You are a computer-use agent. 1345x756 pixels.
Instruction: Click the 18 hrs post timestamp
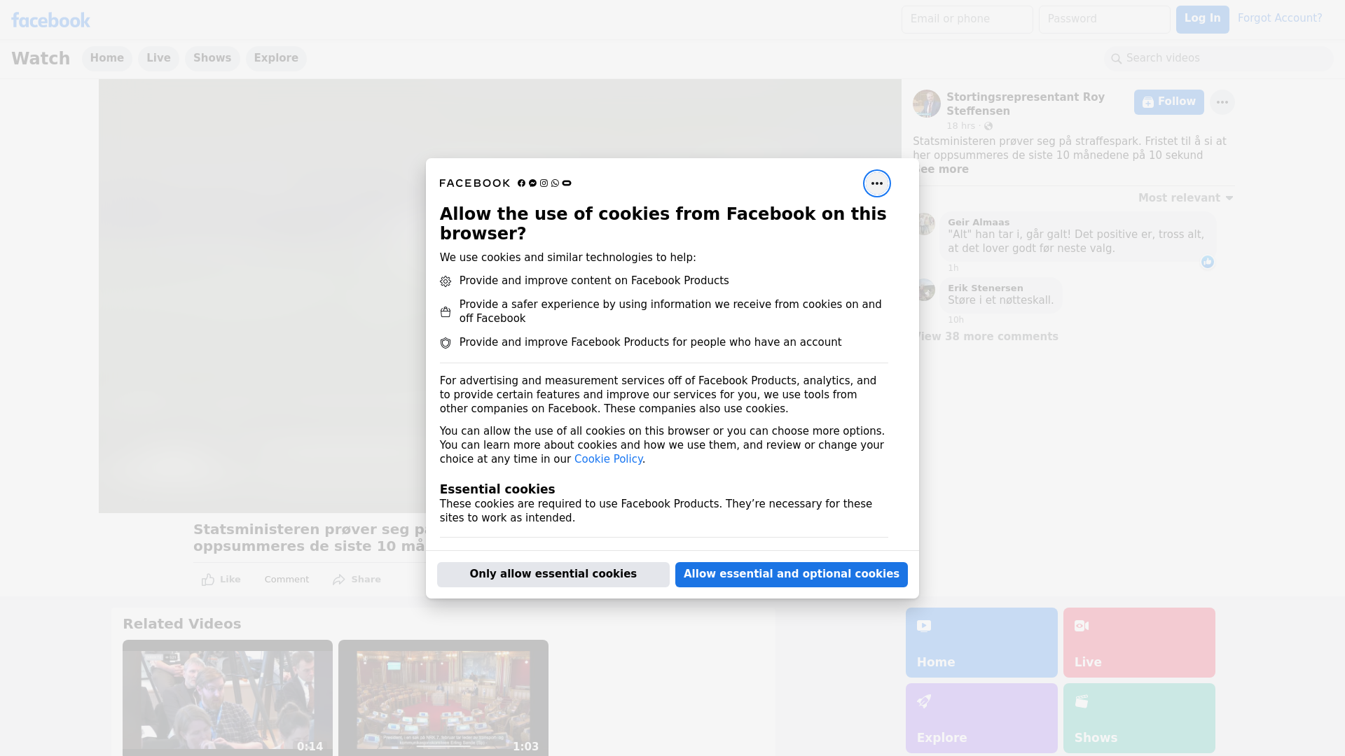960,126
